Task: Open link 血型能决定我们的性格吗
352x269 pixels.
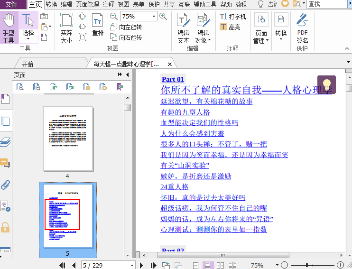Action: [199, 122]
